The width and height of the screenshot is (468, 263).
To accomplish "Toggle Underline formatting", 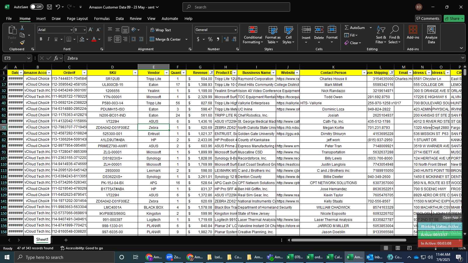I will click(x=56, y=39).
